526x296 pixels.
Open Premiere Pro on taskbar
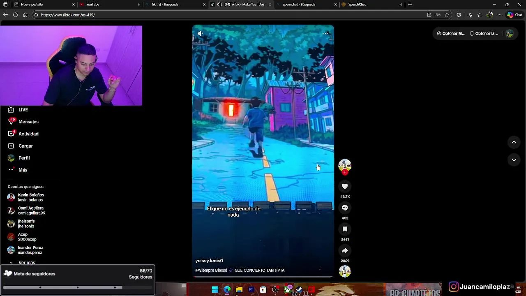click(251, 290)
